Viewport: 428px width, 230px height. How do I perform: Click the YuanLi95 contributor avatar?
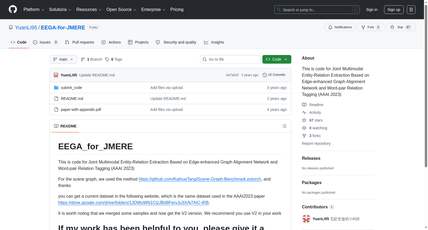pos(306,219)
